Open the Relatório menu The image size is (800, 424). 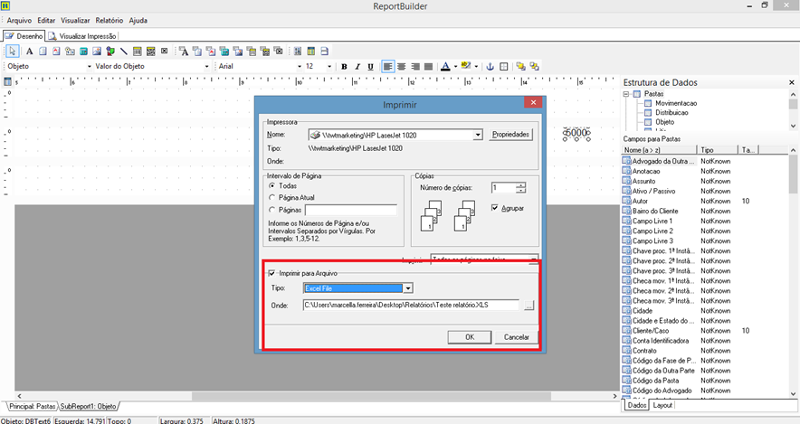click(x=110, y=21)
